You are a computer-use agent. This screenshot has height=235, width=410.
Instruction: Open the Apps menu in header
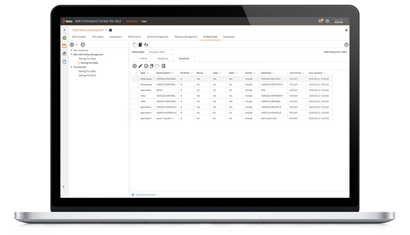point(144,21)
